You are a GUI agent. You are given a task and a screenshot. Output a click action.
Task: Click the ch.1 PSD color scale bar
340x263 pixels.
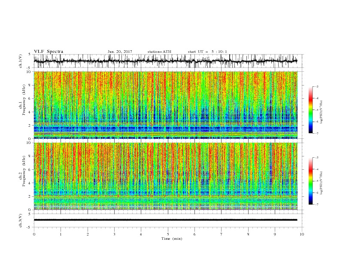coord(310,110)
